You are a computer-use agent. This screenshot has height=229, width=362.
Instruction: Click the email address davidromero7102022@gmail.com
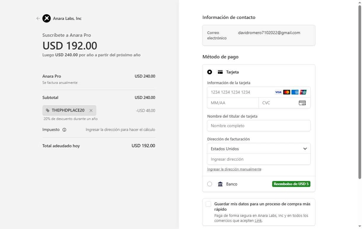[x=269, y=33]
